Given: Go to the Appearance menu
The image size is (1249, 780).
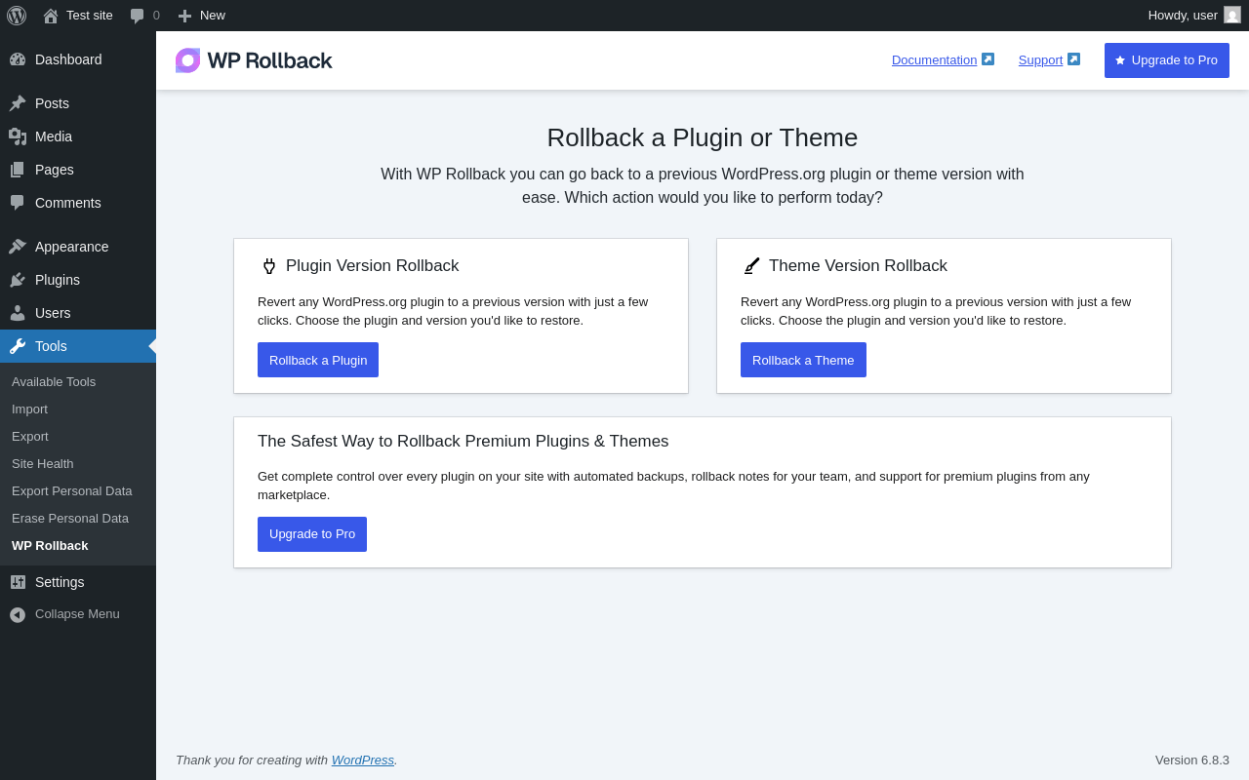Looking at the screenshot, I should 71,247.
